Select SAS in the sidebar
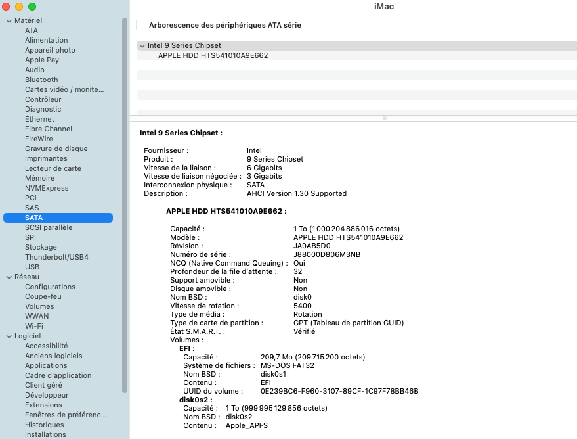577x439 pixels. click(32, 208)
